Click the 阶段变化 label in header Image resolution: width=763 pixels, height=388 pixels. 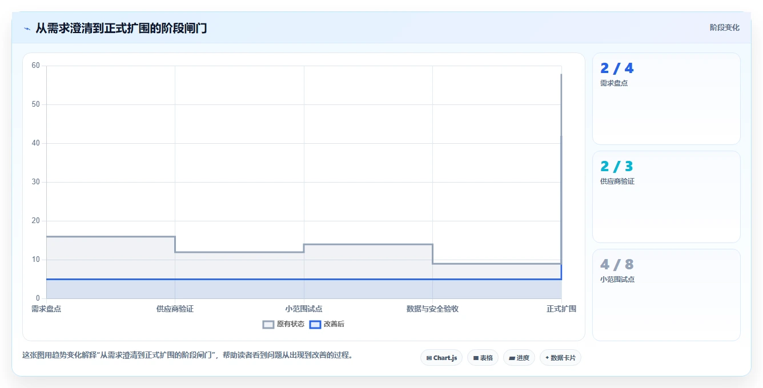tap(724, 27)
